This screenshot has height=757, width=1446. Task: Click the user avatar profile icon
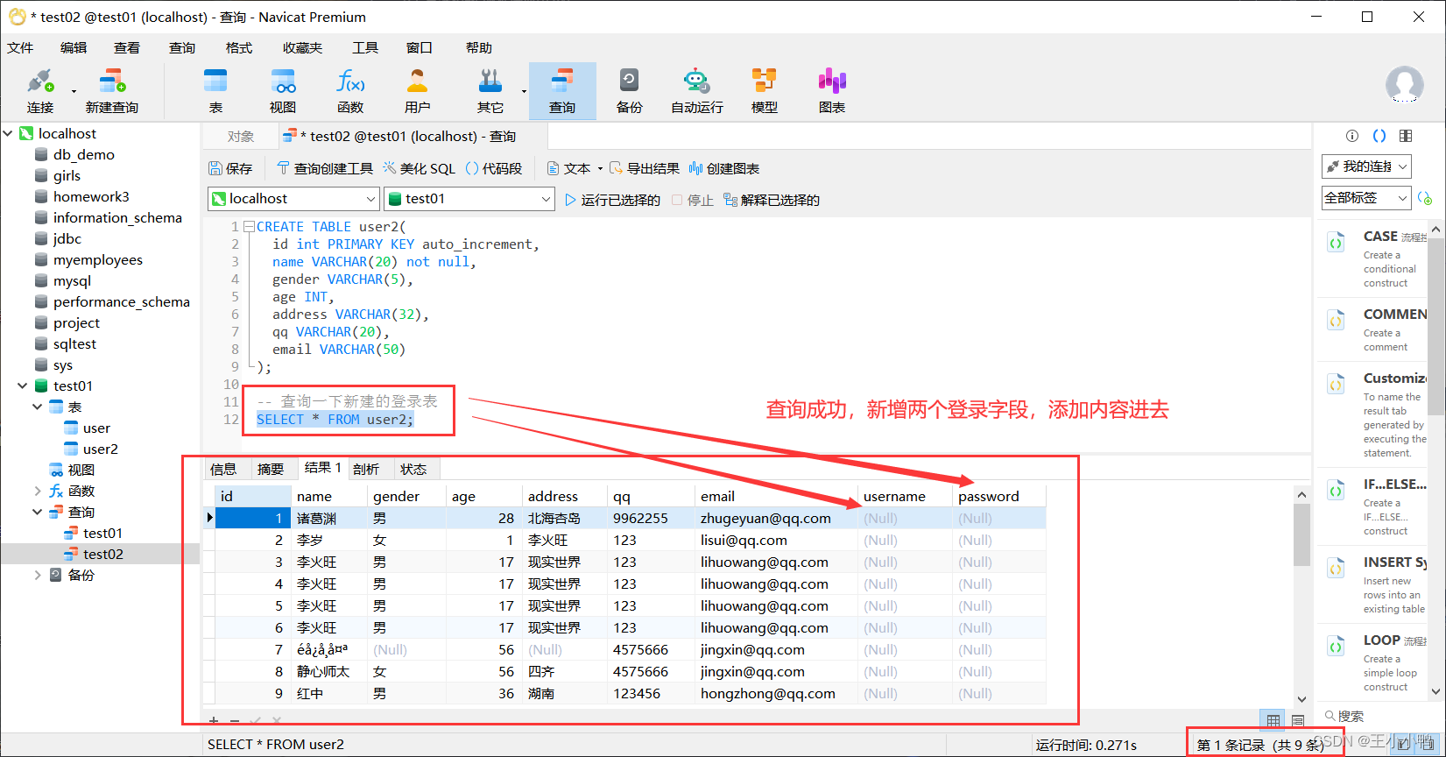1404,86
